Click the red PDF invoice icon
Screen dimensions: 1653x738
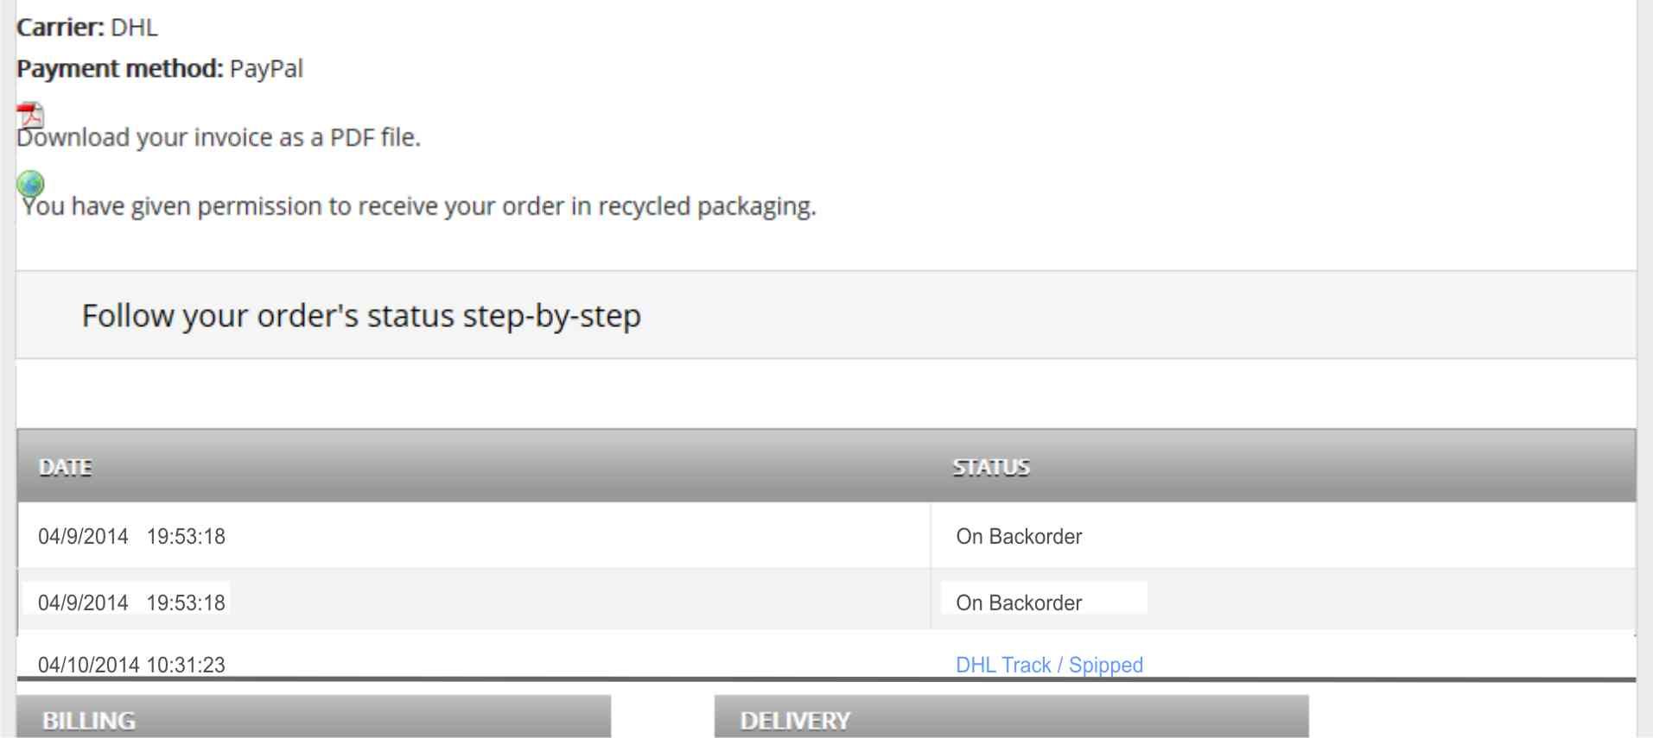pyautogui.click(x=30, y=114)
